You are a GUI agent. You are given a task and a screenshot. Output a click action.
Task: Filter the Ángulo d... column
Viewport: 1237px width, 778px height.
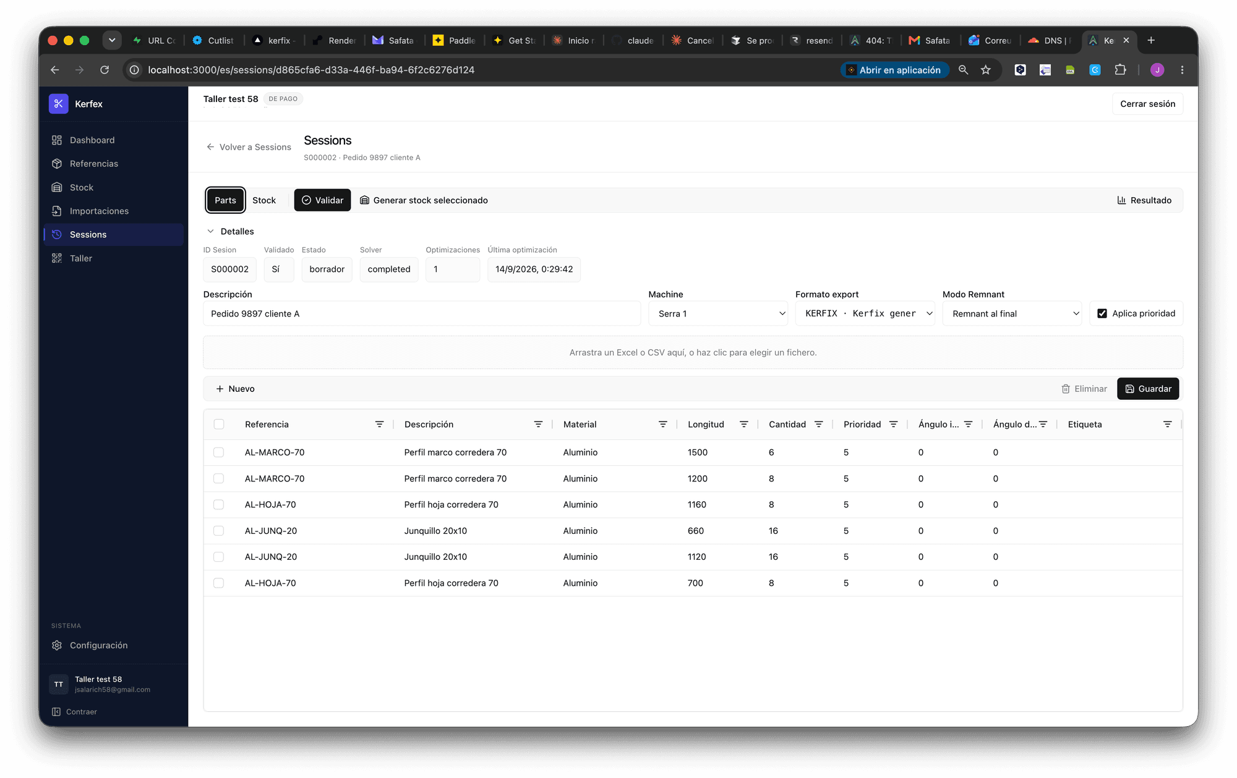pos(1043,425)
